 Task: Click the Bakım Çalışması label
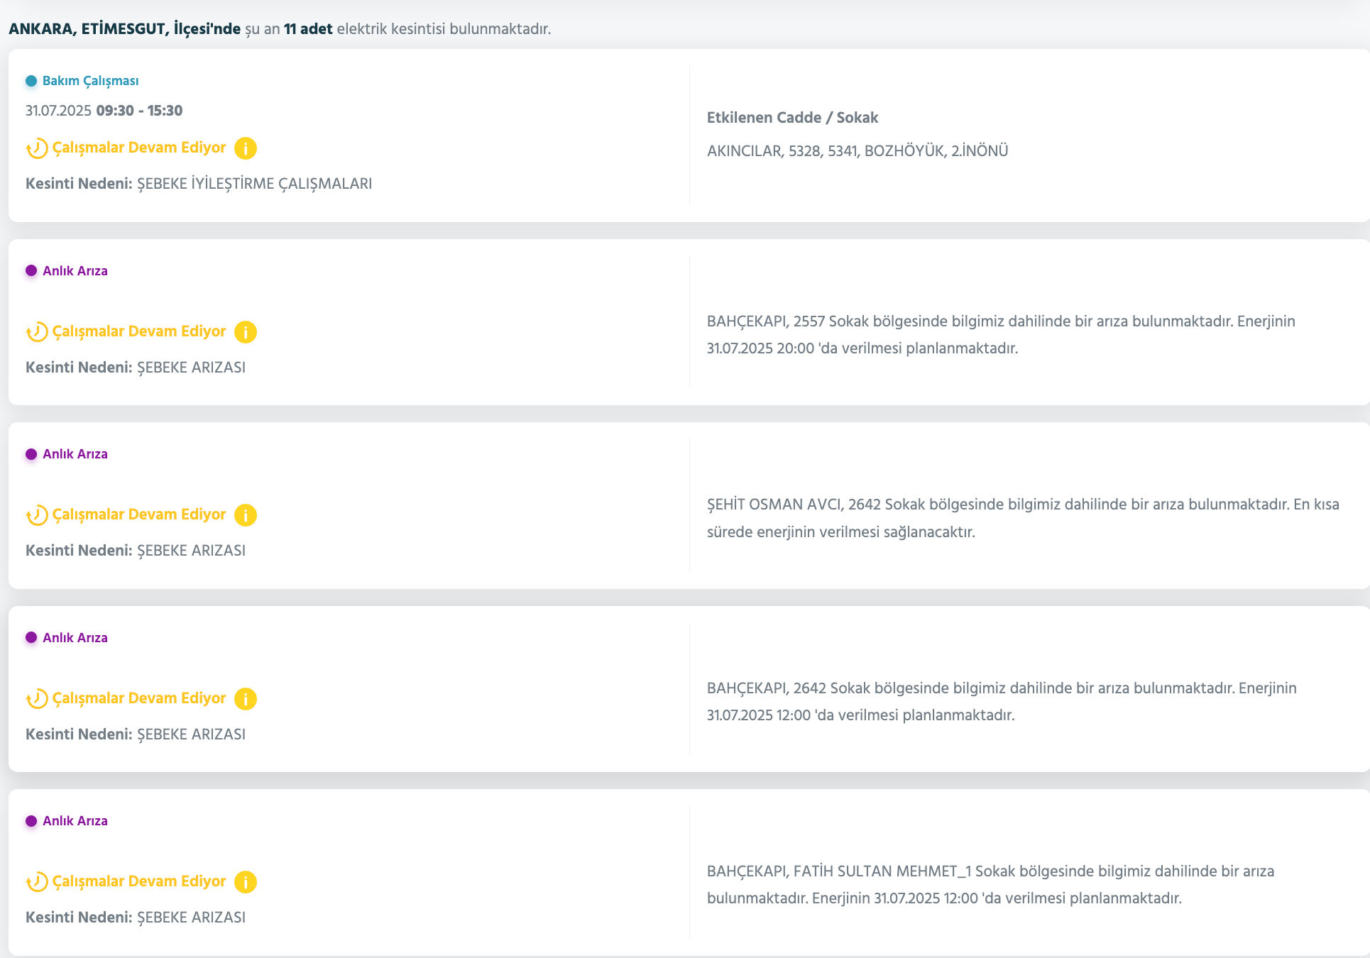90,81
